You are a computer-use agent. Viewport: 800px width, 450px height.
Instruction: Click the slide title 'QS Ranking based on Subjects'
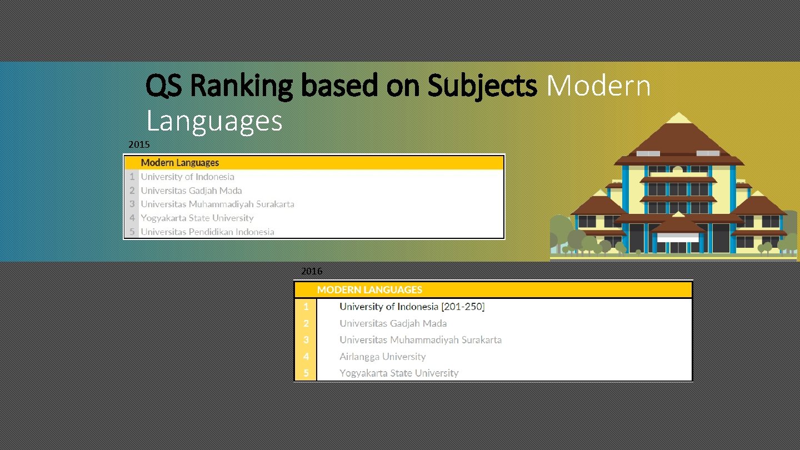pos(342,87)
